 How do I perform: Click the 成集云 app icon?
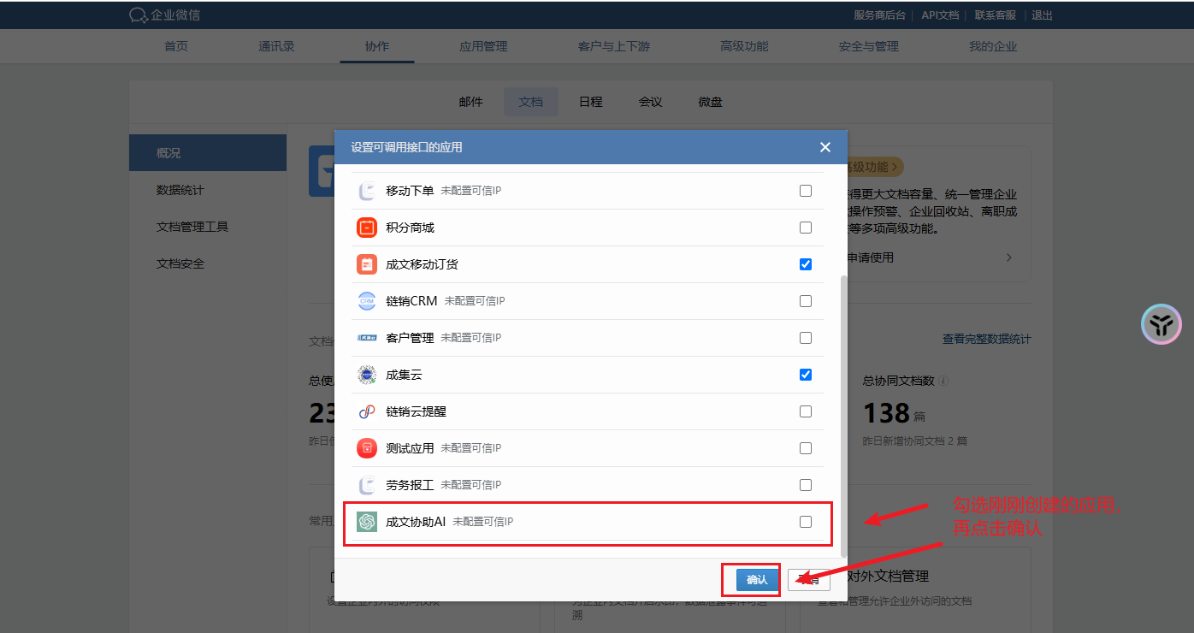[366, 374]
